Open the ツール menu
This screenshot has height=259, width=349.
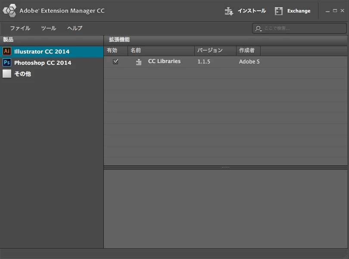coord(49,28)
